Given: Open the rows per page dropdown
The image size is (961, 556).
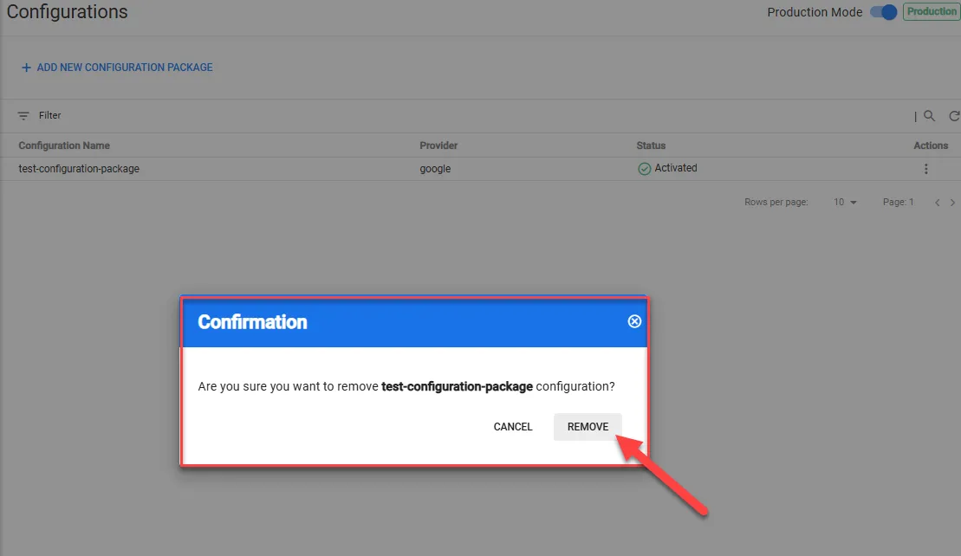Looking at the screenshot, I should (x=845, y=202).
